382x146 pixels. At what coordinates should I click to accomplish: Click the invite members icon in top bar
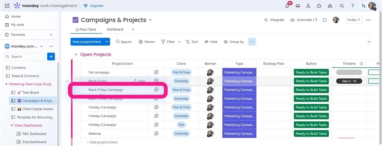[308, 6]
